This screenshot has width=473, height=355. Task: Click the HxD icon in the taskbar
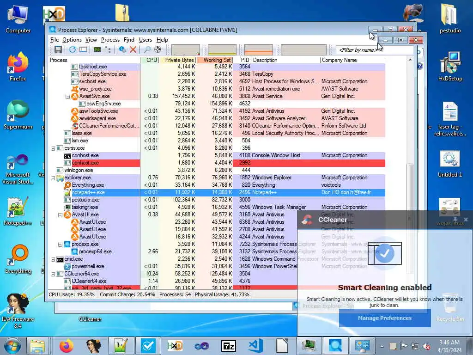point(175,346)
